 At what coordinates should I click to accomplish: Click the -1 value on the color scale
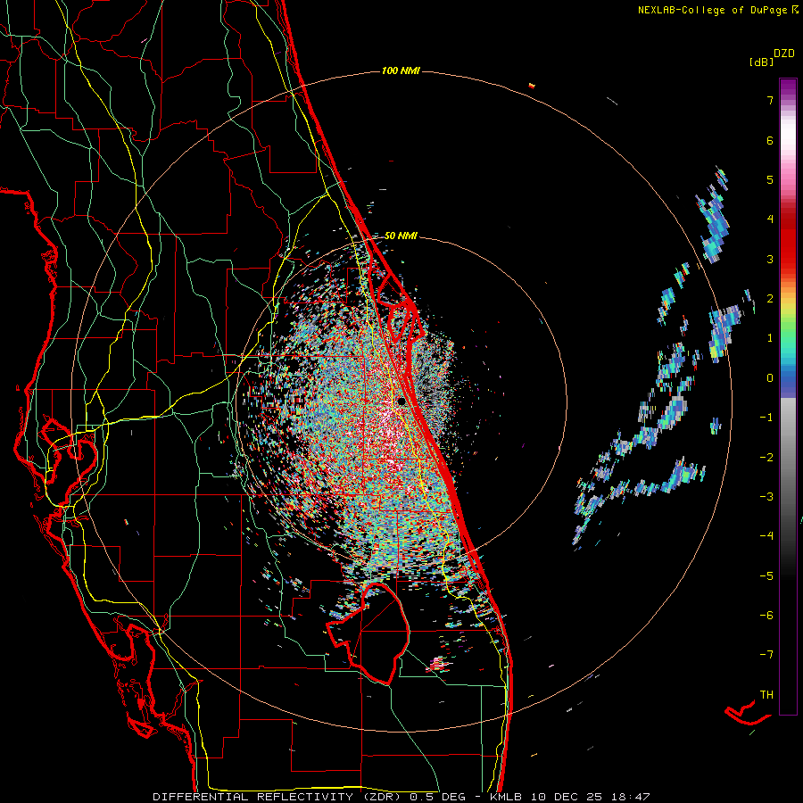click(766, 418)
